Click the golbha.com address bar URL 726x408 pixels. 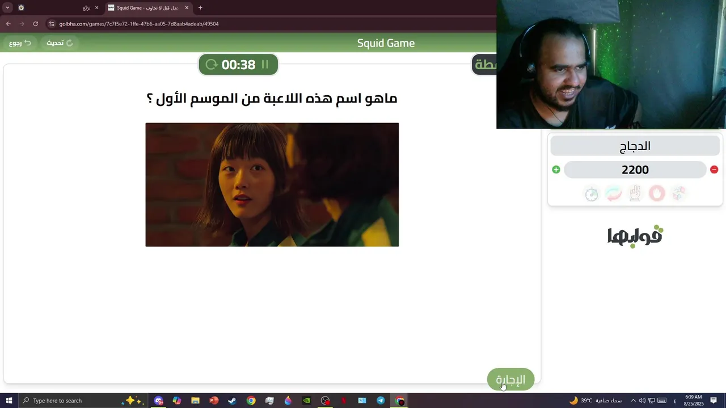[139, 24]
